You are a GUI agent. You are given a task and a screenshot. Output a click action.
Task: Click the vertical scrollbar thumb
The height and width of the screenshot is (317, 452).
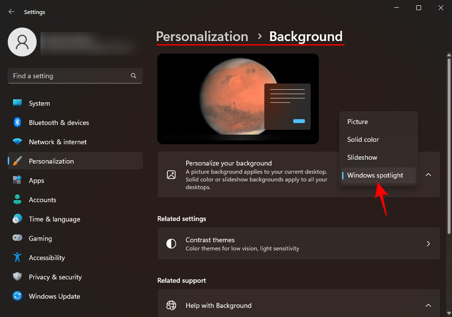[449, 146]
